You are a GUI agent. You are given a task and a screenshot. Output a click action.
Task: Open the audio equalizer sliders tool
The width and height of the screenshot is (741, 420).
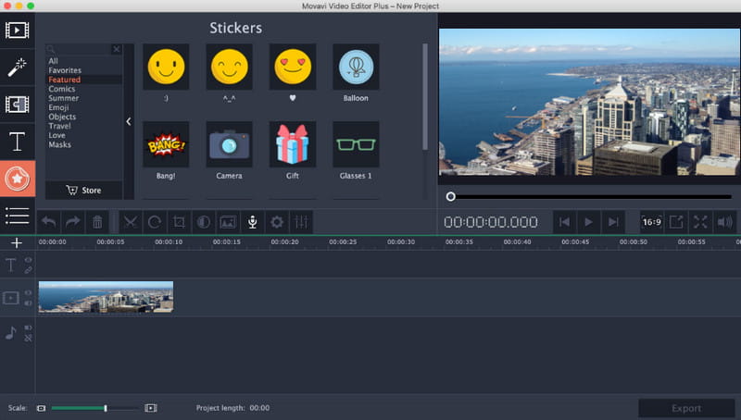[x=300, y=222]
